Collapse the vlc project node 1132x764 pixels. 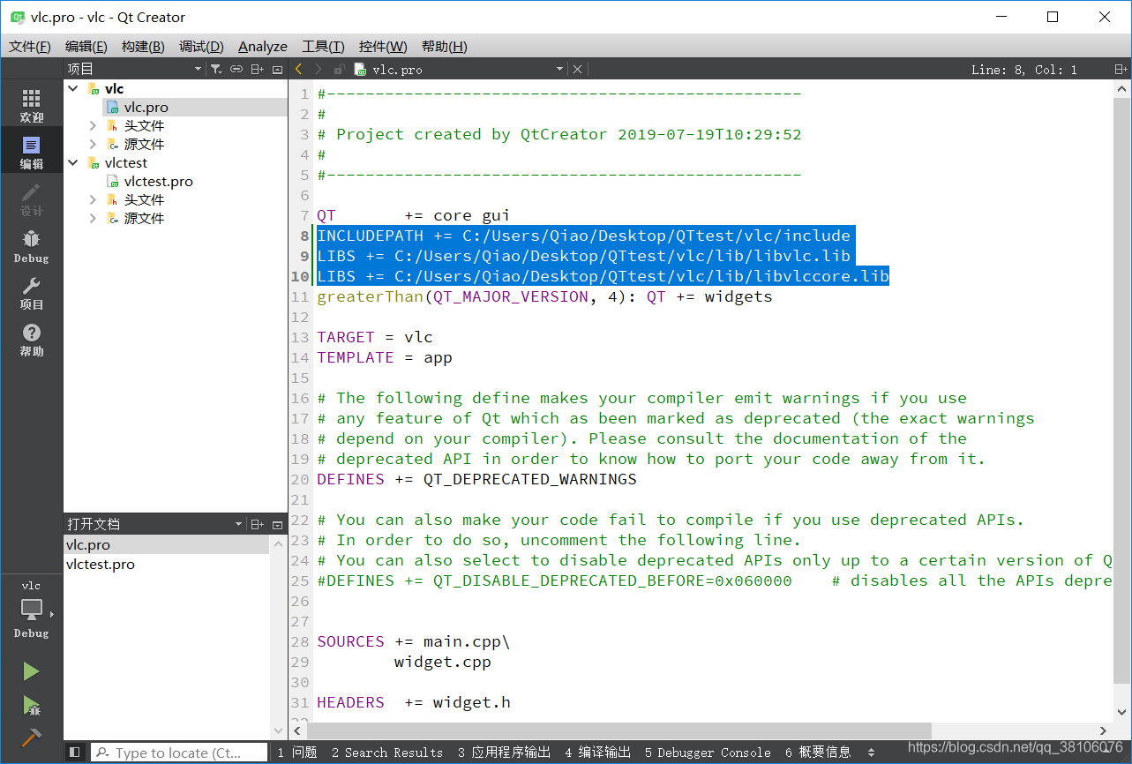coord(74,88)
